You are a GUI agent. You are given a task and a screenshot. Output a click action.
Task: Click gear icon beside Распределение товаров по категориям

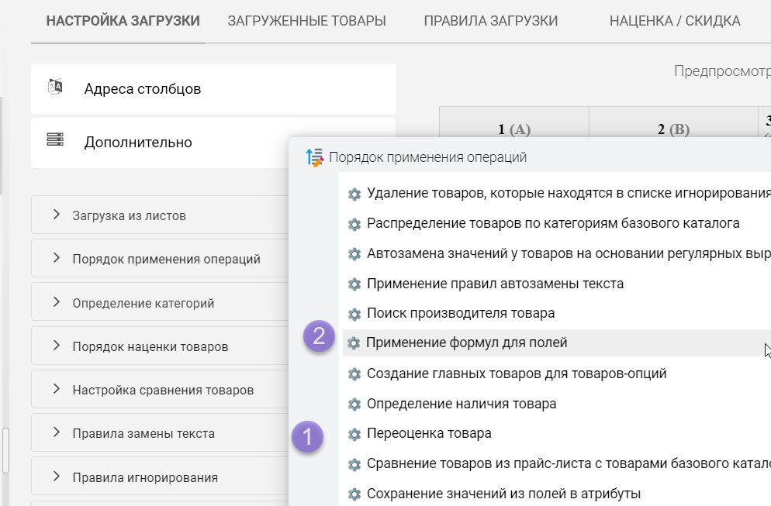point(354,225)
